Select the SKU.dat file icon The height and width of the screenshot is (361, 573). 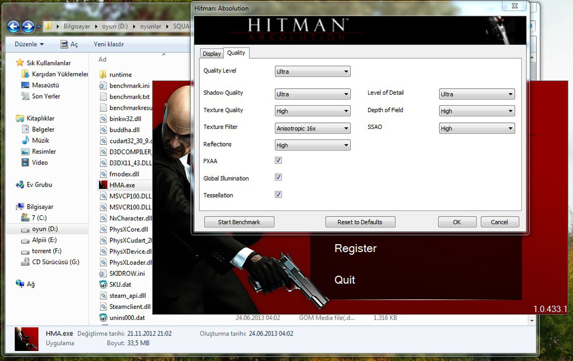[x=103, y=284]
